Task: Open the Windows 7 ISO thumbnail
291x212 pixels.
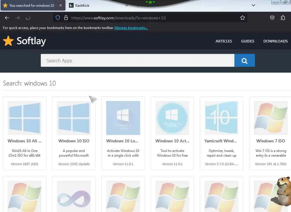Action: (270, 118)
